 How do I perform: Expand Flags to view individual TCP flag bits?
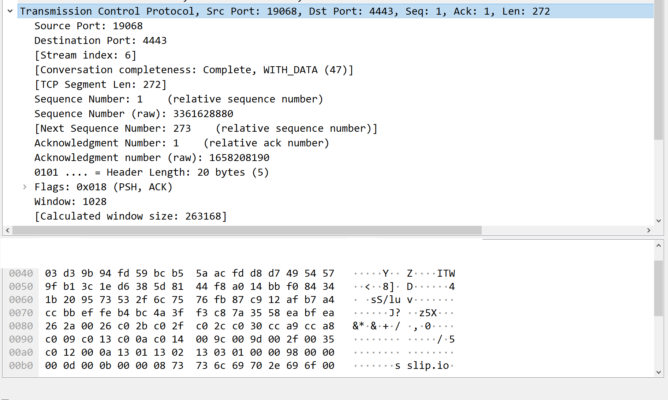point(25,187)
